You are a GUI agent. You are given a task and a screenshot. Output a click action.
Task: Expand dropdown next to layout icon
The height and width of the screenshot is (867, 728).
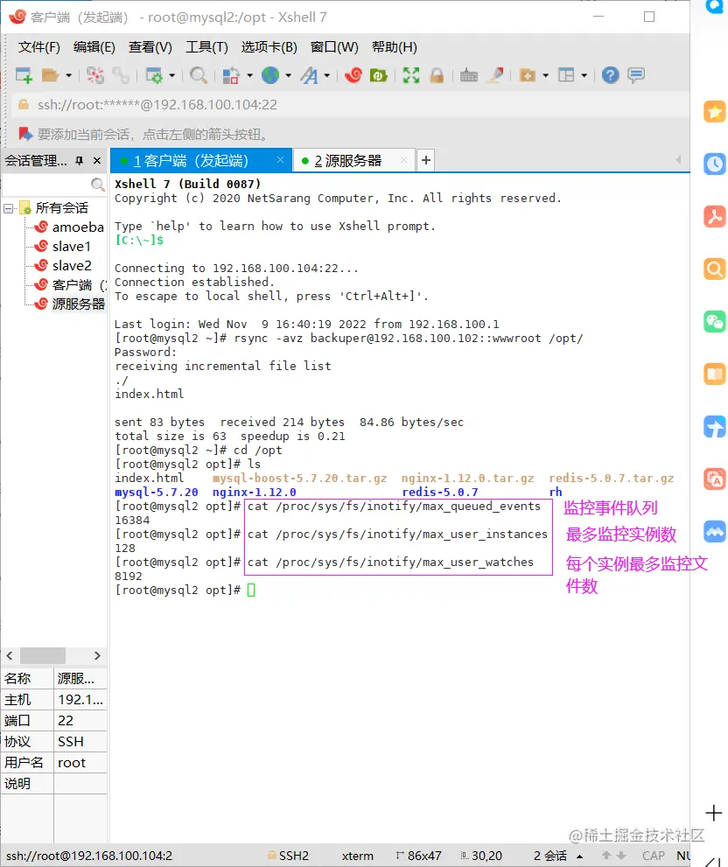point(584,75)
